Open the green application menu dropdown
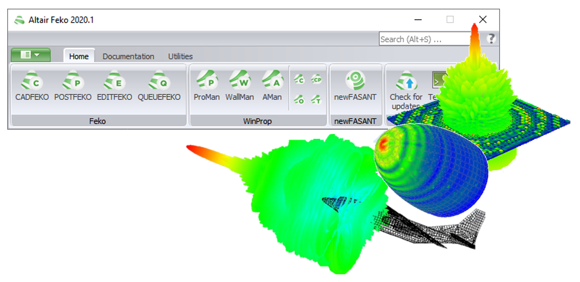This screenshot has height=282, width=580. pos(30,55)
